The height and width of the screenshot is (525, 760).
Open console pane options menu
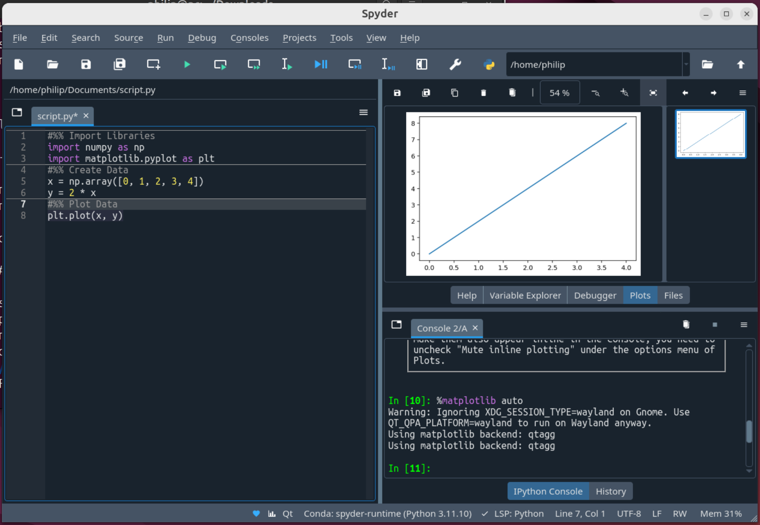coord(744,325)
